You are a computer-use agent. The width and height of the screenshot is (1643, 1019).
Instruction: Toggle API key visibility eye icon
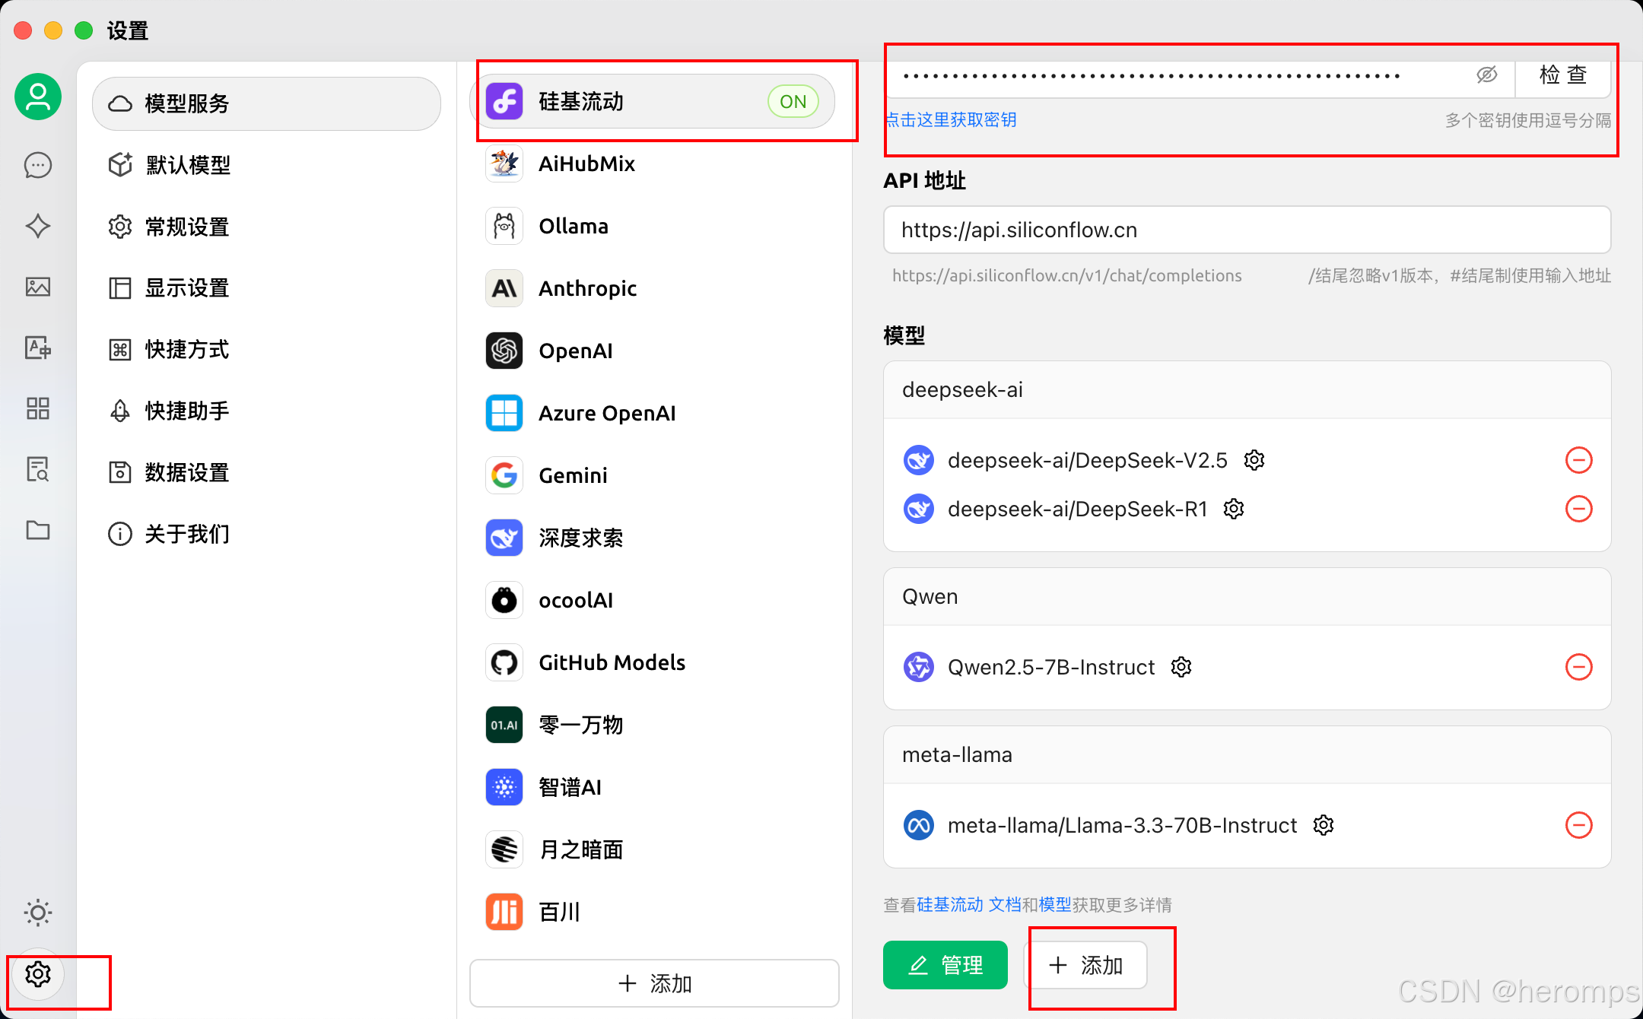(x=1486, y=75)
